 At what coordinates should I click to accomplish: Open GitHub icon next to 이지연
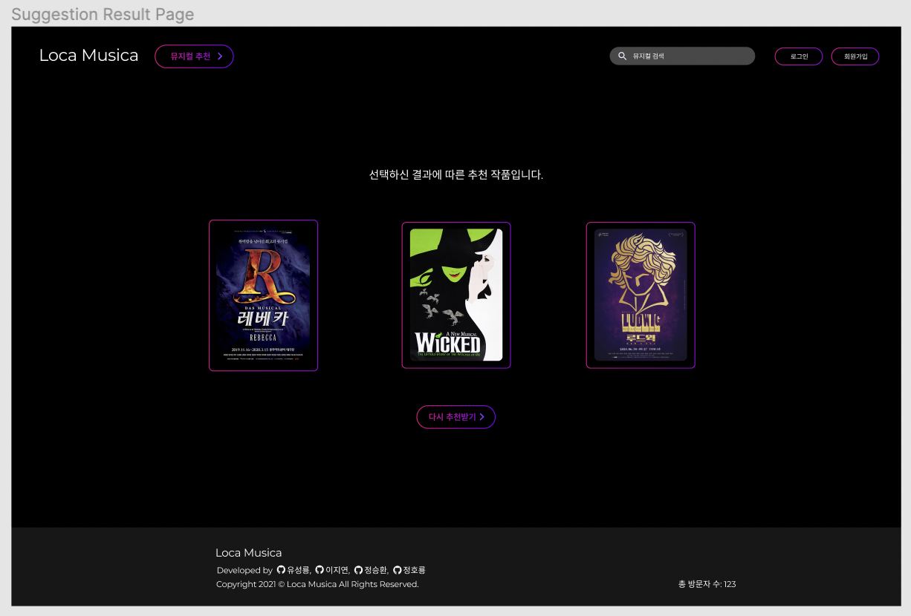(320, 570)
